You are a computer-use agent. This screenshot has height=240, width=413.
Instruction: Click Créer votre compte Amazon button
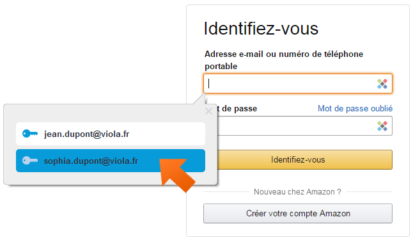(x=298, y=213)
